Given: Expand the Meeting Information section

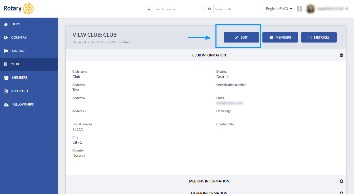Looking at the screenshot, I should tap(341, 181).
